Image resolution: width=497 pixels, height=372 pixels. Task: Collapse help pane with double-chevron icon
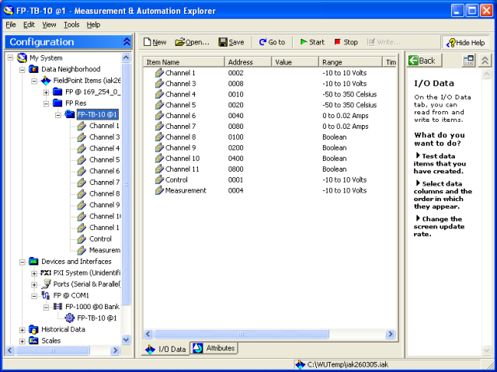tap(485, 61)
